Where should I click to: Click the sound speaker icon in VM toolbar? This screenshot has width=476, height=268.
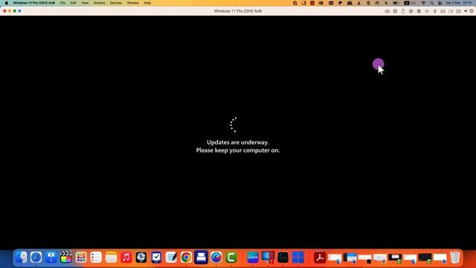[x=427, y=11]
